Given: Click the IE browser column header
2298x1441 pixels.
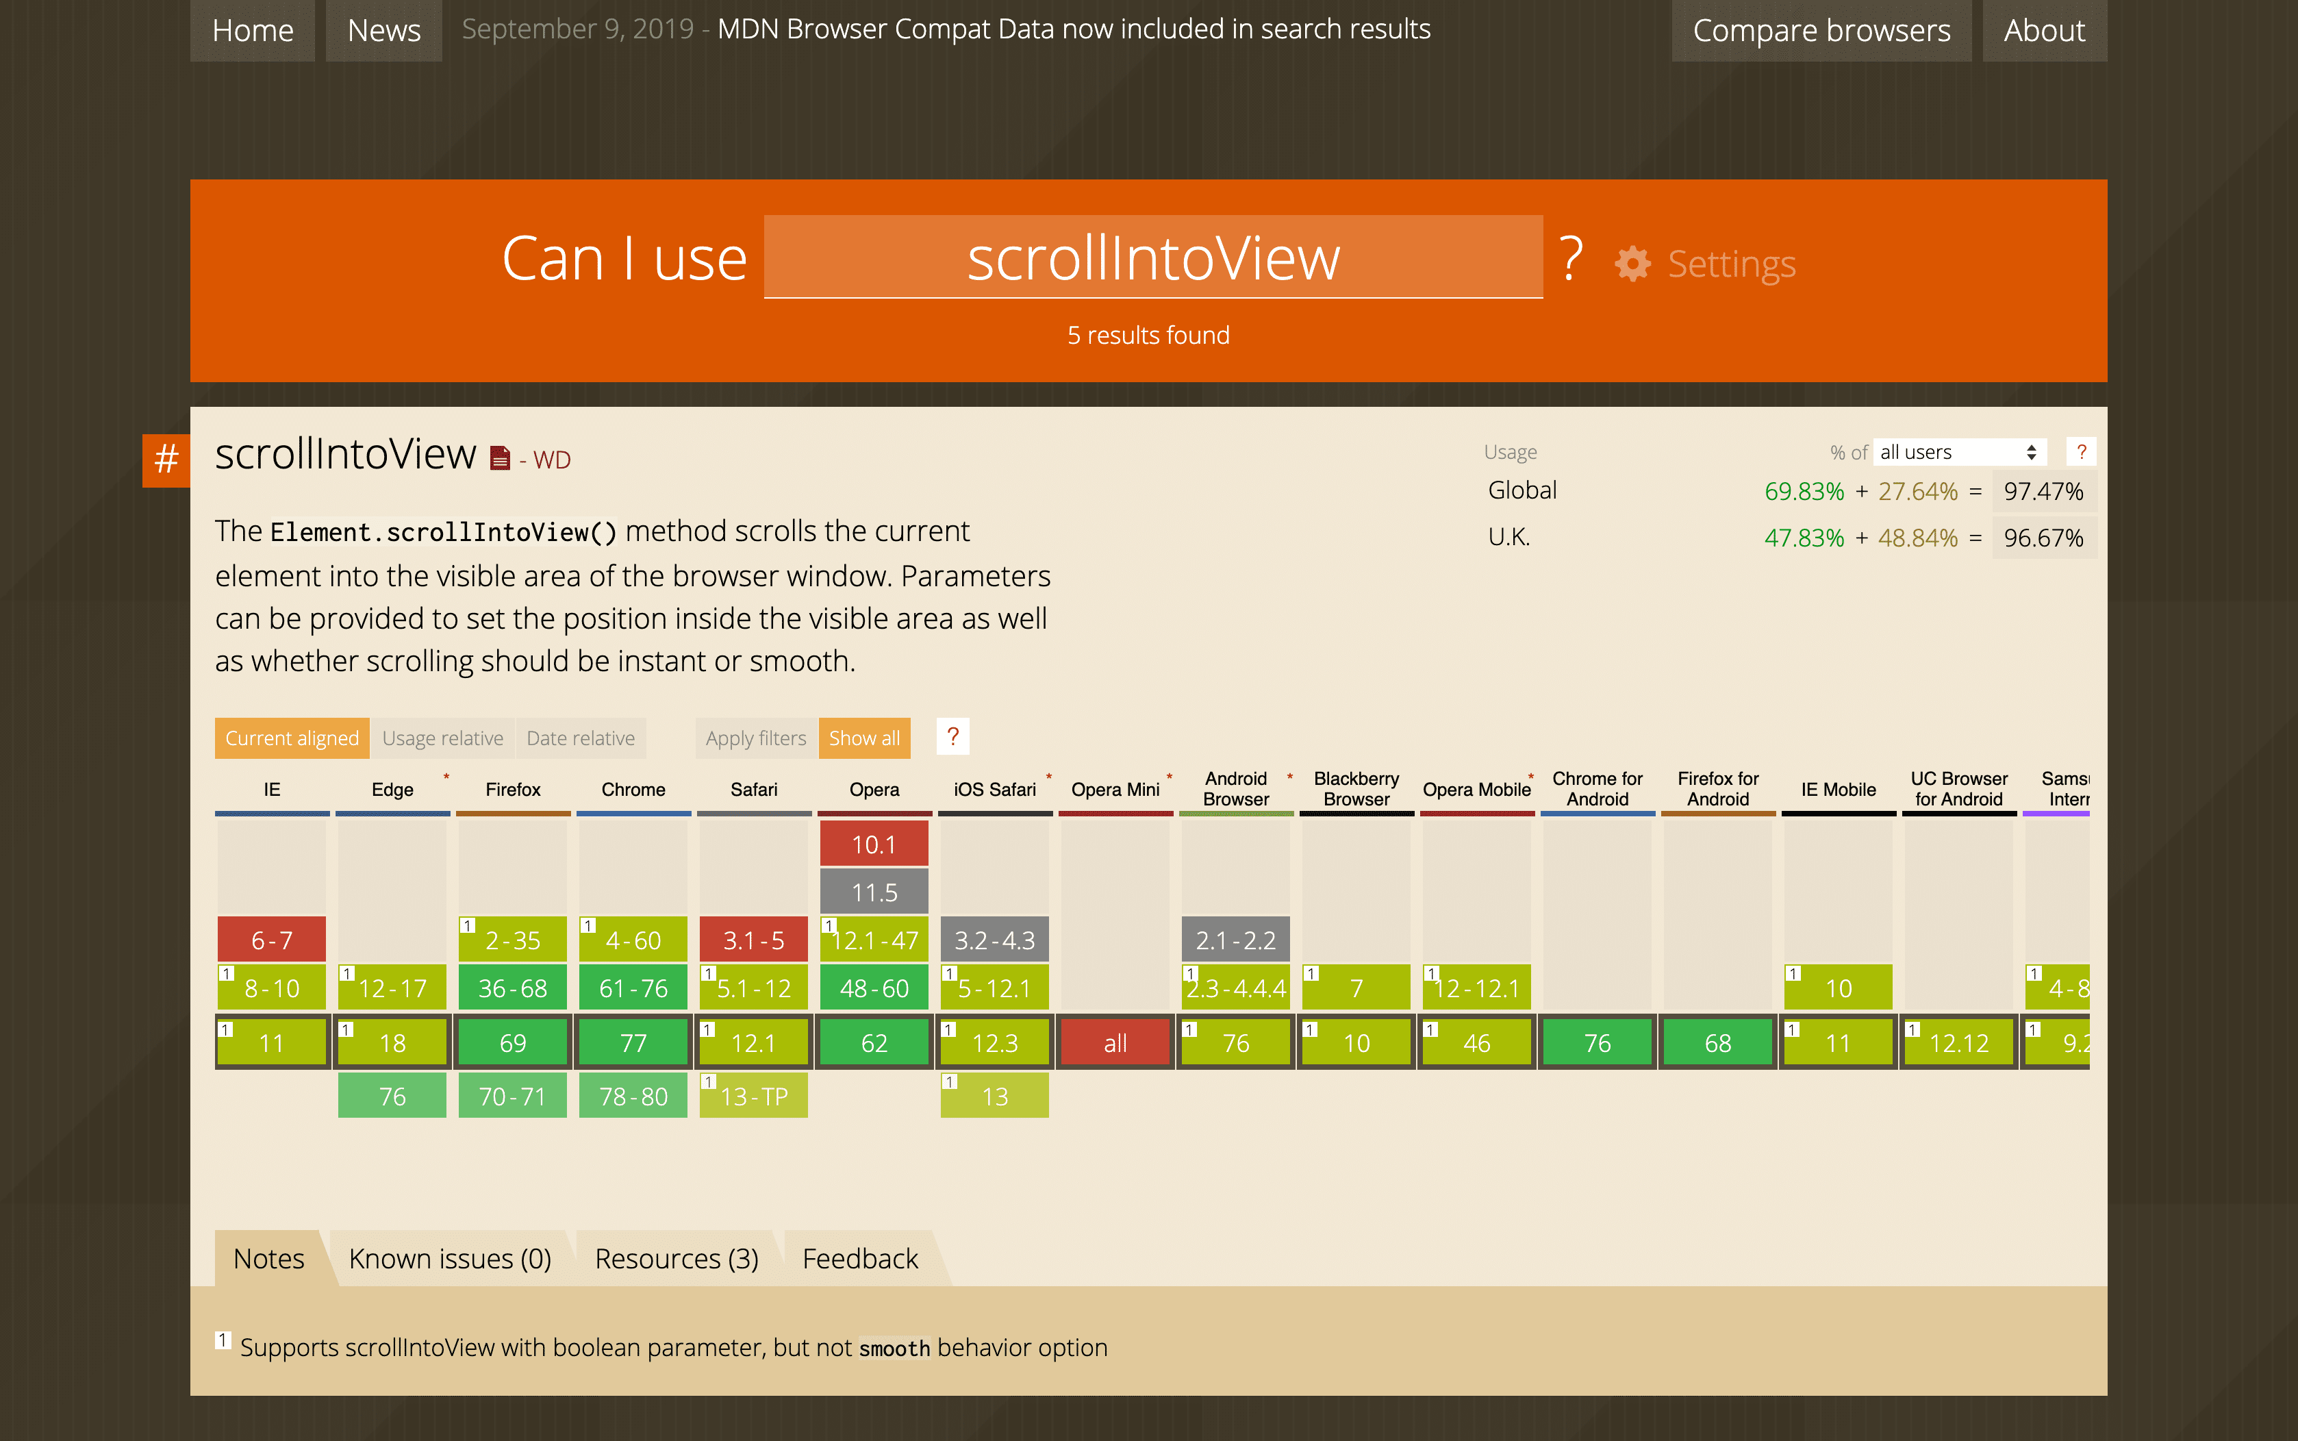Looking at the screenshot, I should click(272, 789).
